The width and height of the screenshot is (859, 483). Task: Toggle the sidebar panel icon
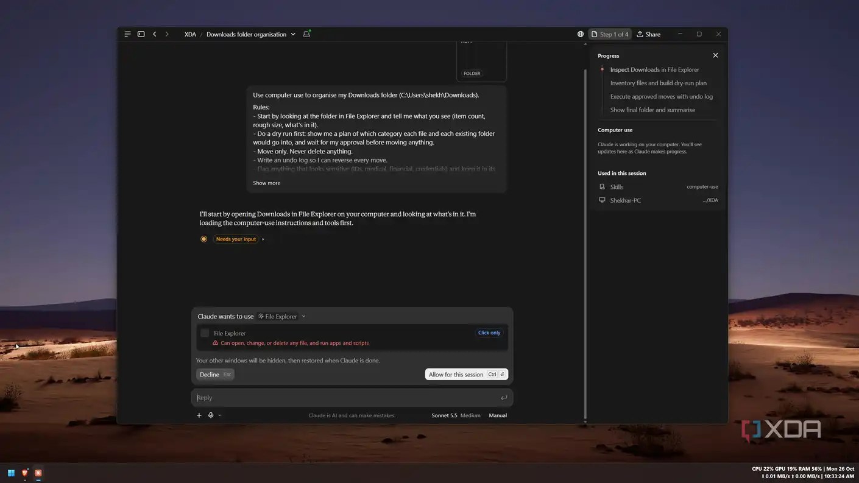click(x=141, y=34)
